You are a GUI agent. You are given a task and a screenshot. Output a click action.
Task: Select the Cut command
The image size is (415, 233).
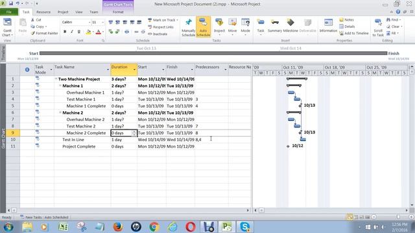coord(36,20)
